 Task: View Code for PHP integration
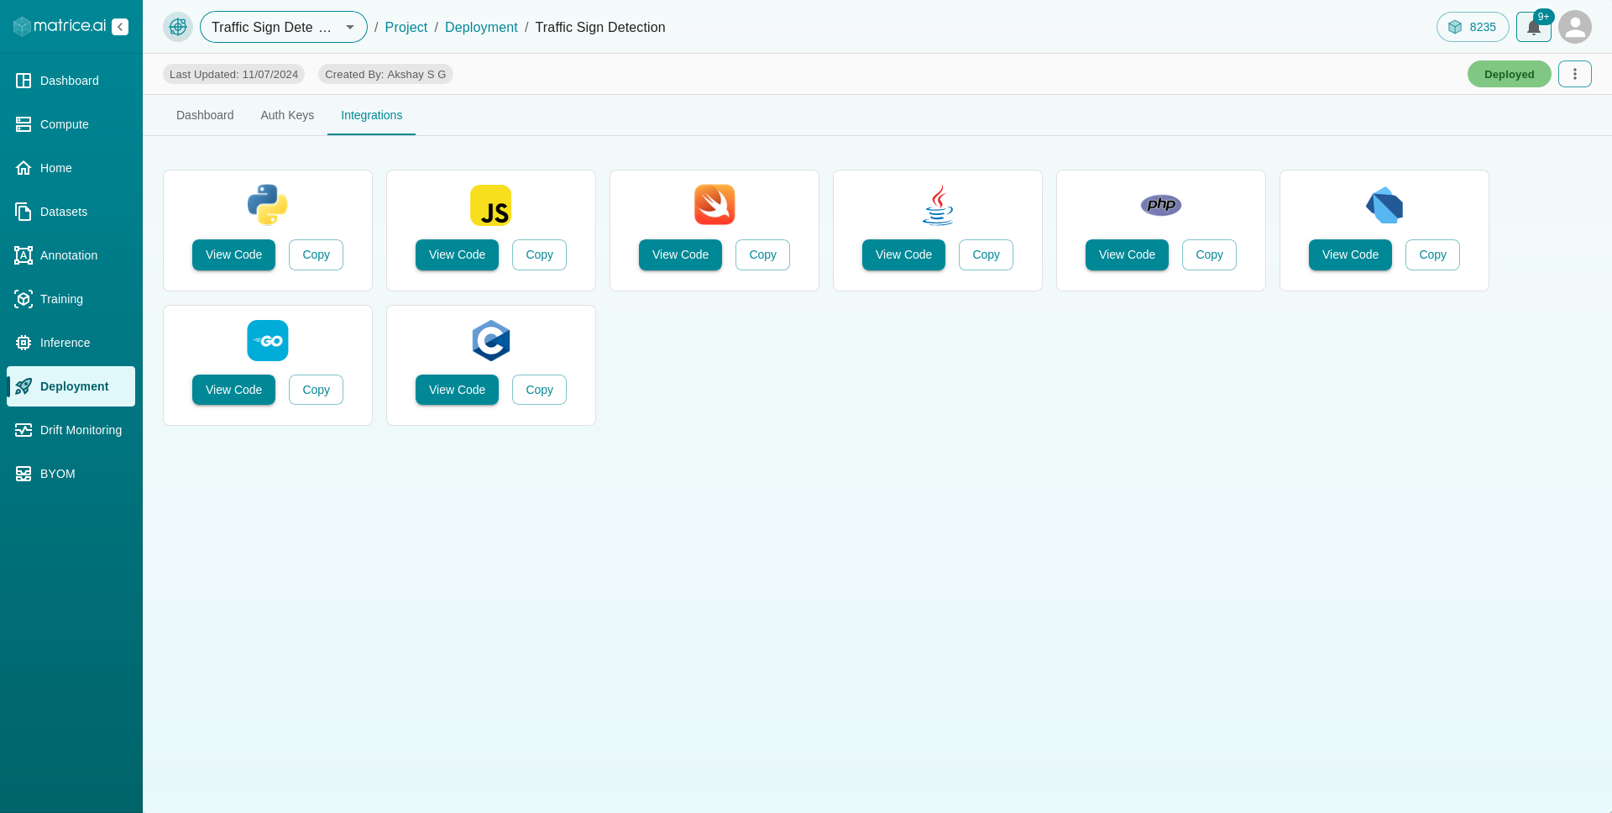point(1127,254)
